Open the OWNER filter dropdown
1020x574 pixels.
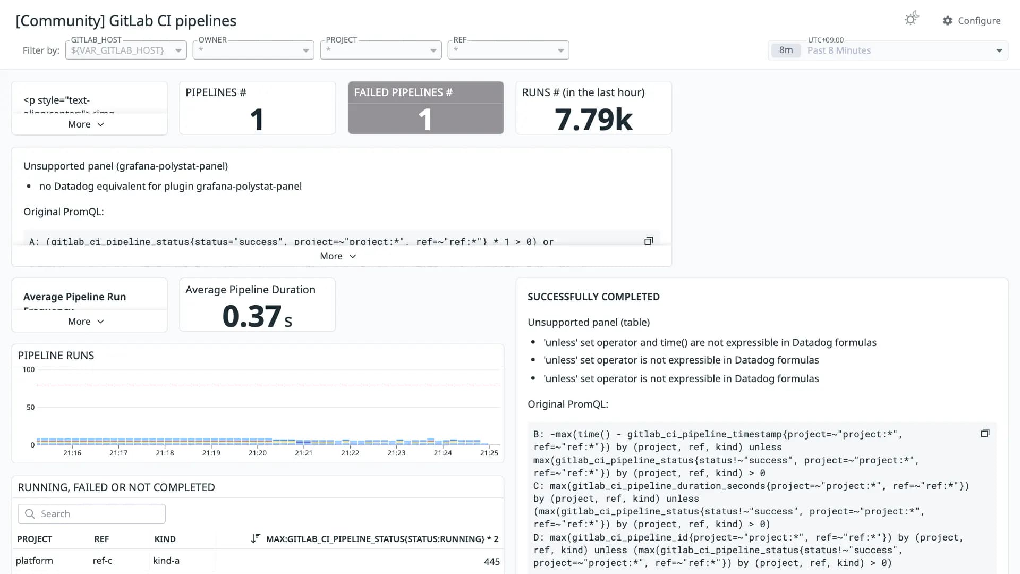pyautogui.click(x=253, y=50)
